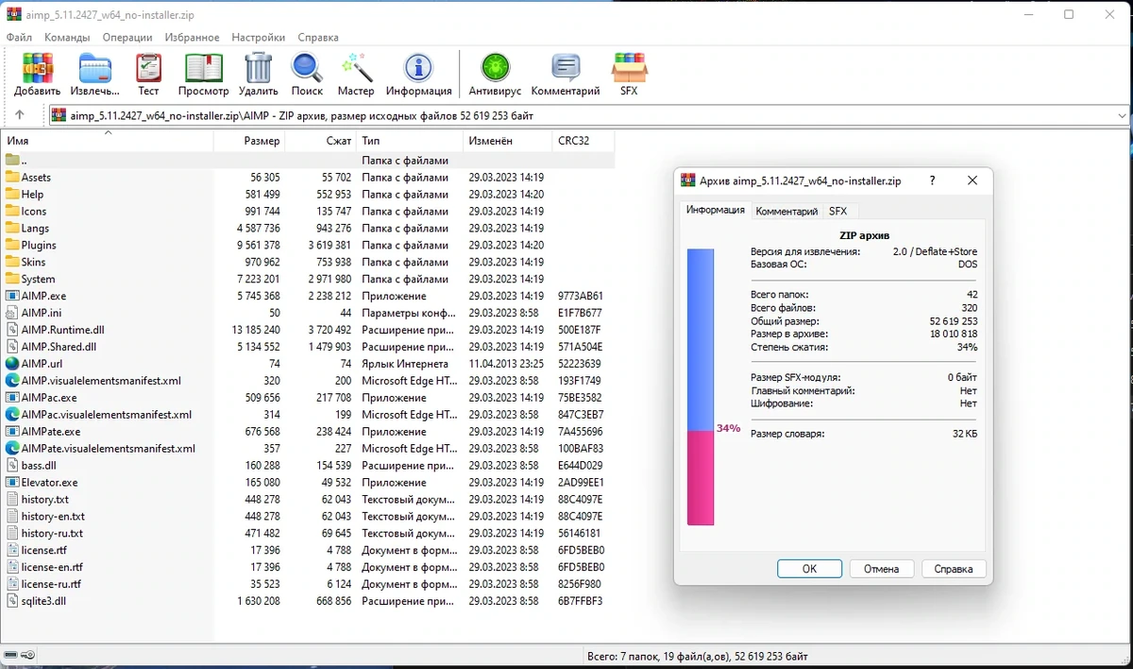Click the status bar drive icon
1133x669 pixels.
click(x=11, y=655)
